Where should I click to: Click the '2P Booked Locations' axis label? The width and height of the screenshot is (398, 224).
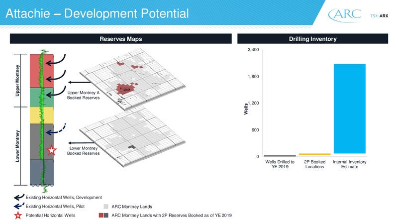(x=315, y=164)
